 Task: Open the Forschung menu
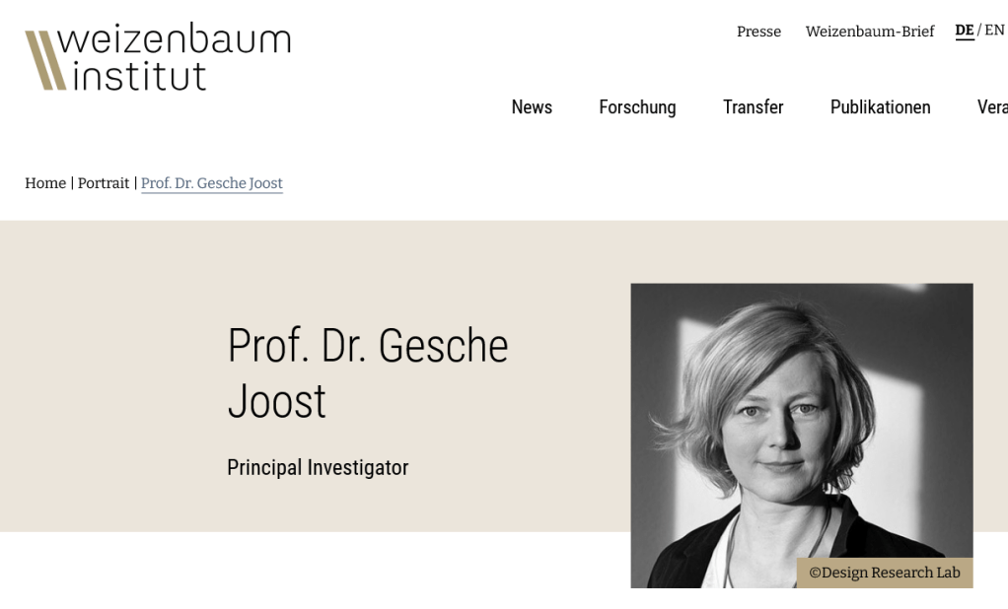pos(637,107)
